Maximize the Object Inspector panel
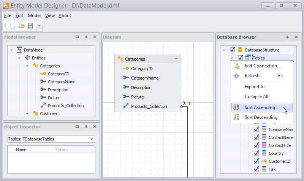304x181 pixels. click(x=78, y=127)
